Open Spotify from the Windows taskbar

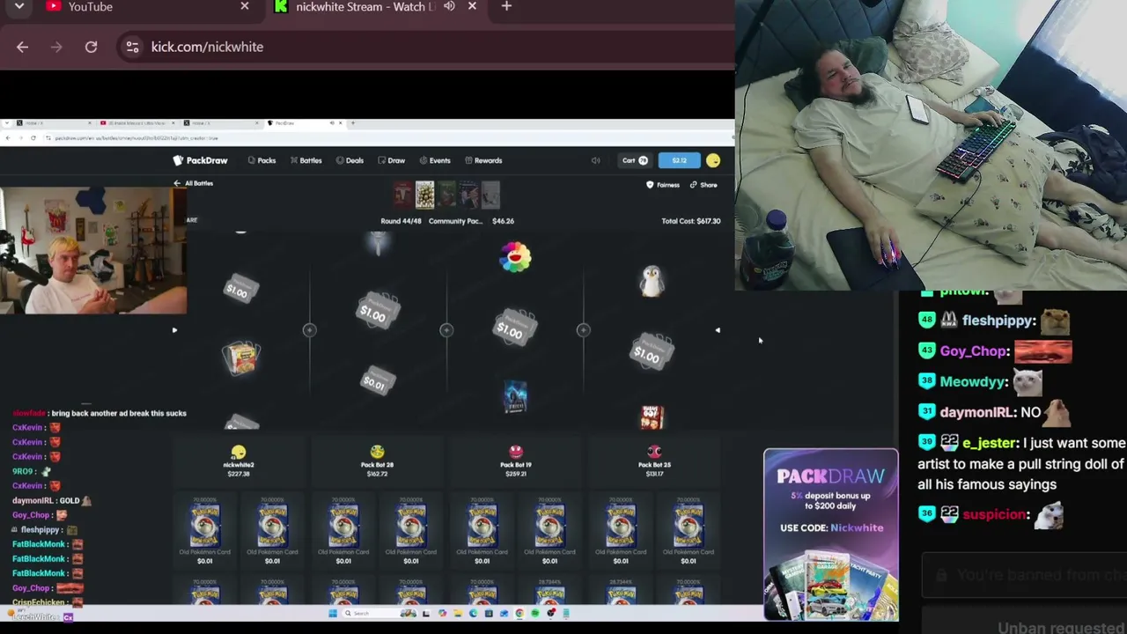534,614
